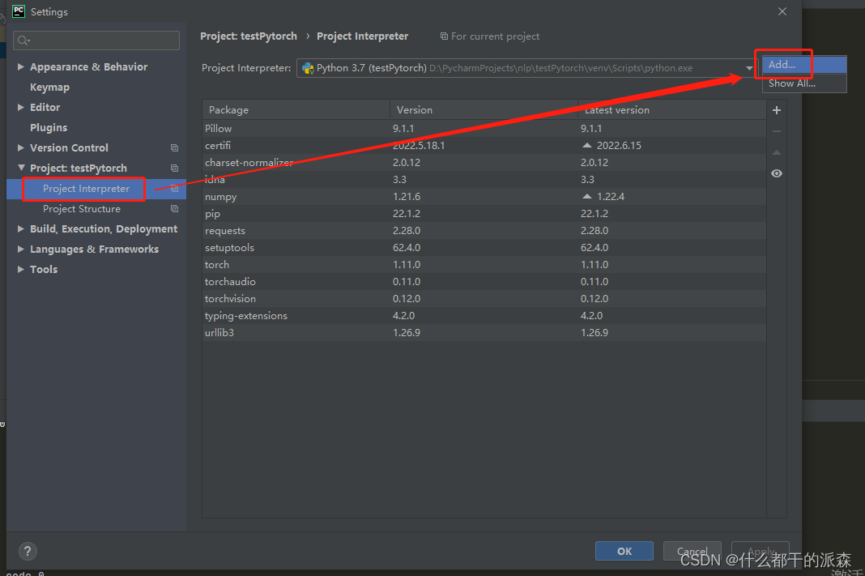The image size is (865, 576).
Task: Click the Package column header
Action: tap(296, 110)
